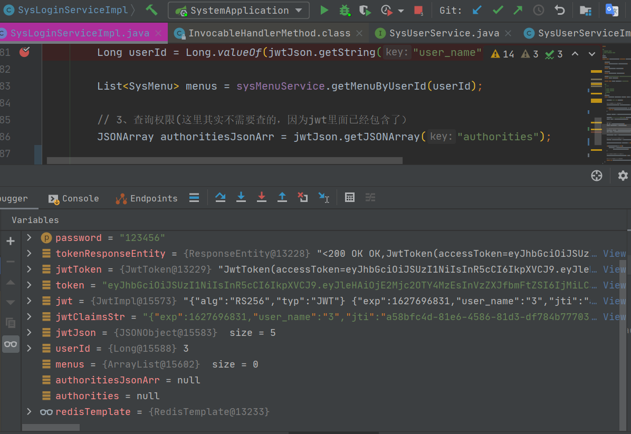Toggle the glasses watches-view button
The image size is (631, 434).
click(x=11, y=344)
